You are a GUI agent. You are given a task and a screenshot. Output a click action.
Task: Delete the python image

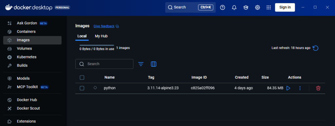318,88
